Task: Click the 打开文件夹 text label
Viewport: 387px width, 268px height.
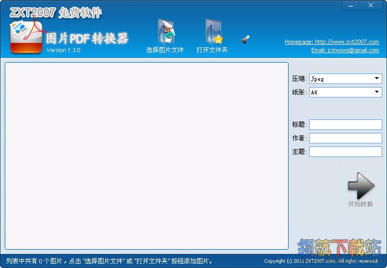Action: pos(212,50)
